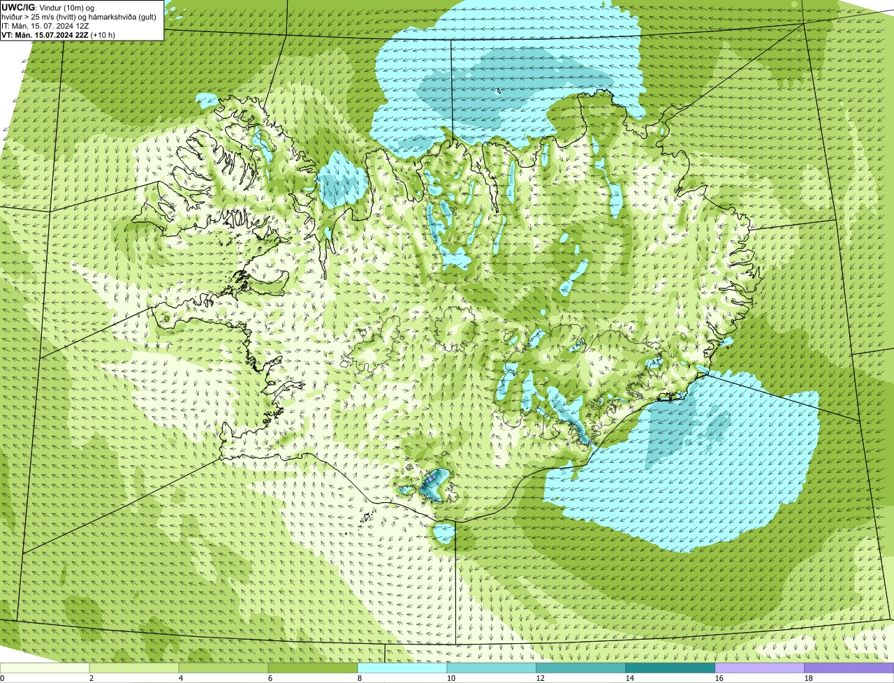Image resolution: width=894 pixels, height=683 pixels.
Task: Click the '18' label on the colour scale
Action: pos(809,678)
